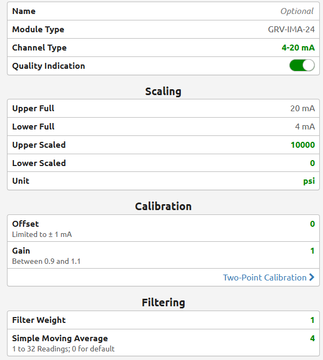323x360 pixels.
Task: Click the Channel Type row label
Action: 39,47
